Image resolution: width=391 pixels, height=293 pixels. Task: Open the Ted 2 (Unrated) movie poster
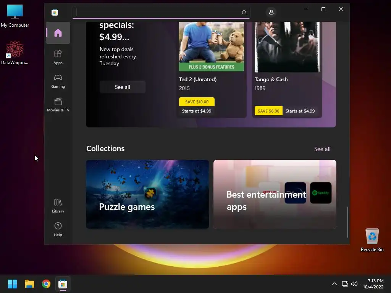[212, 46]
